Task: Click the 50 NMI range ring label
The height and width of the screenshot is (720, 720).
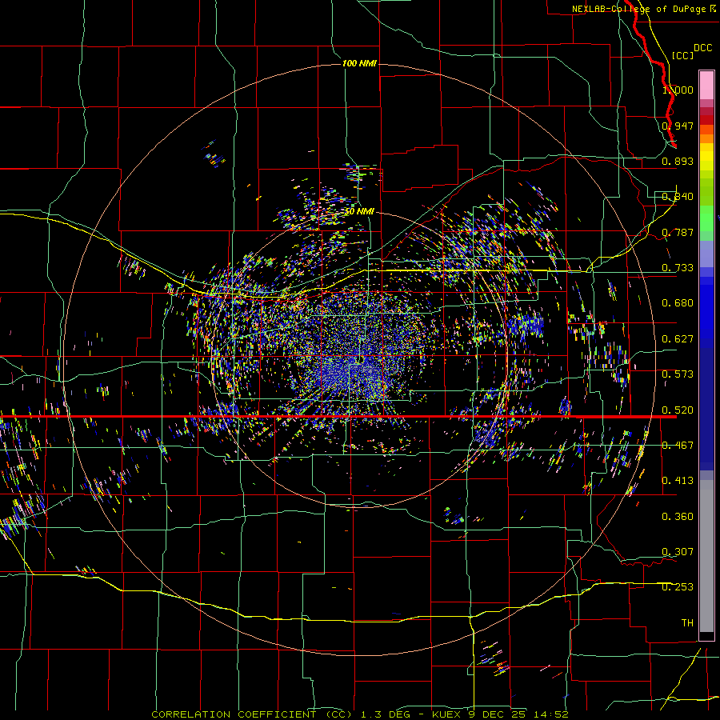Action: point(359,211)
